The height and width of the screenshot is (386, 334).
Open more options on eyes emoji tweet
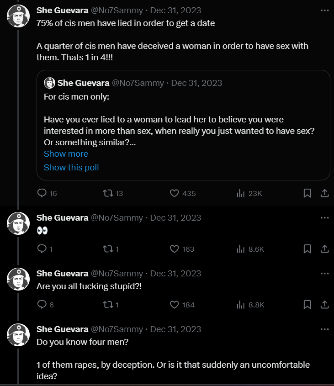pos(324,217)
